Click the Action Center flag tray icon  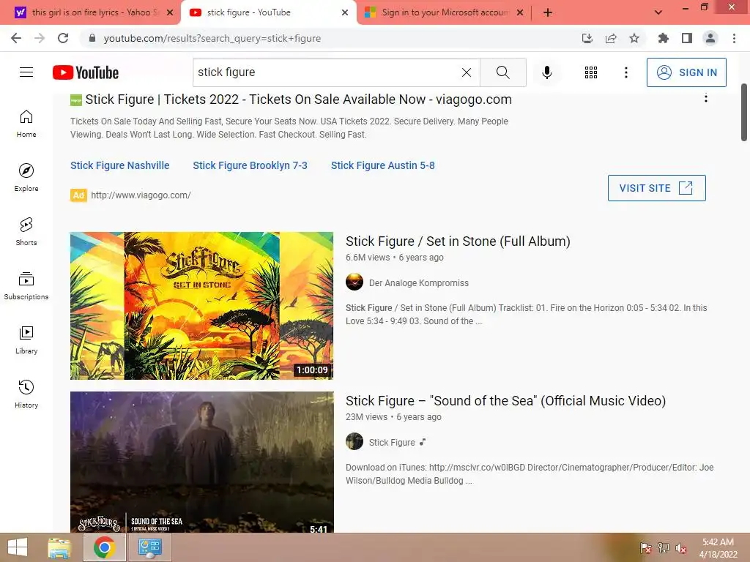(x=645, y=548)
